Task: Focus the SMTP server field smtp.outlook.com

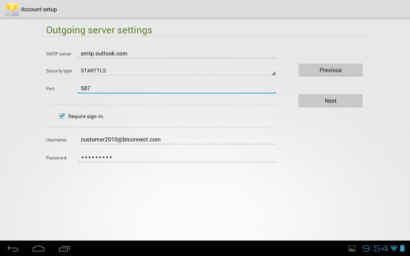Action: 176,53
